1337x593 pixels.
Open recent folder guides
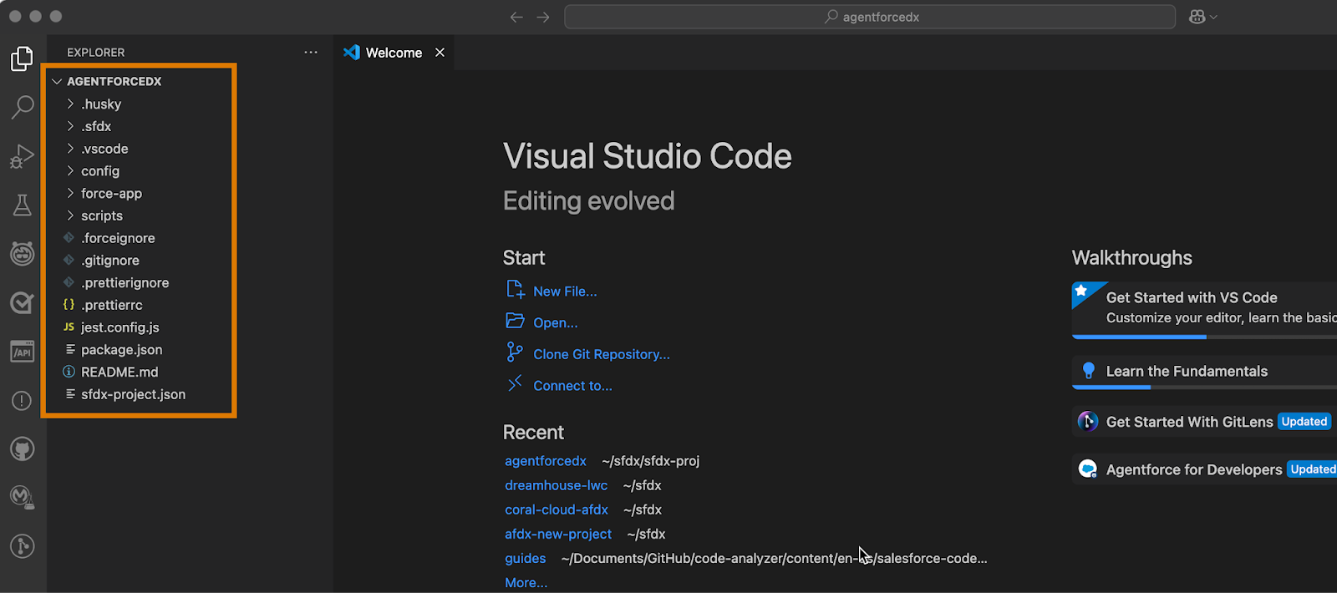tap(525, 558)
